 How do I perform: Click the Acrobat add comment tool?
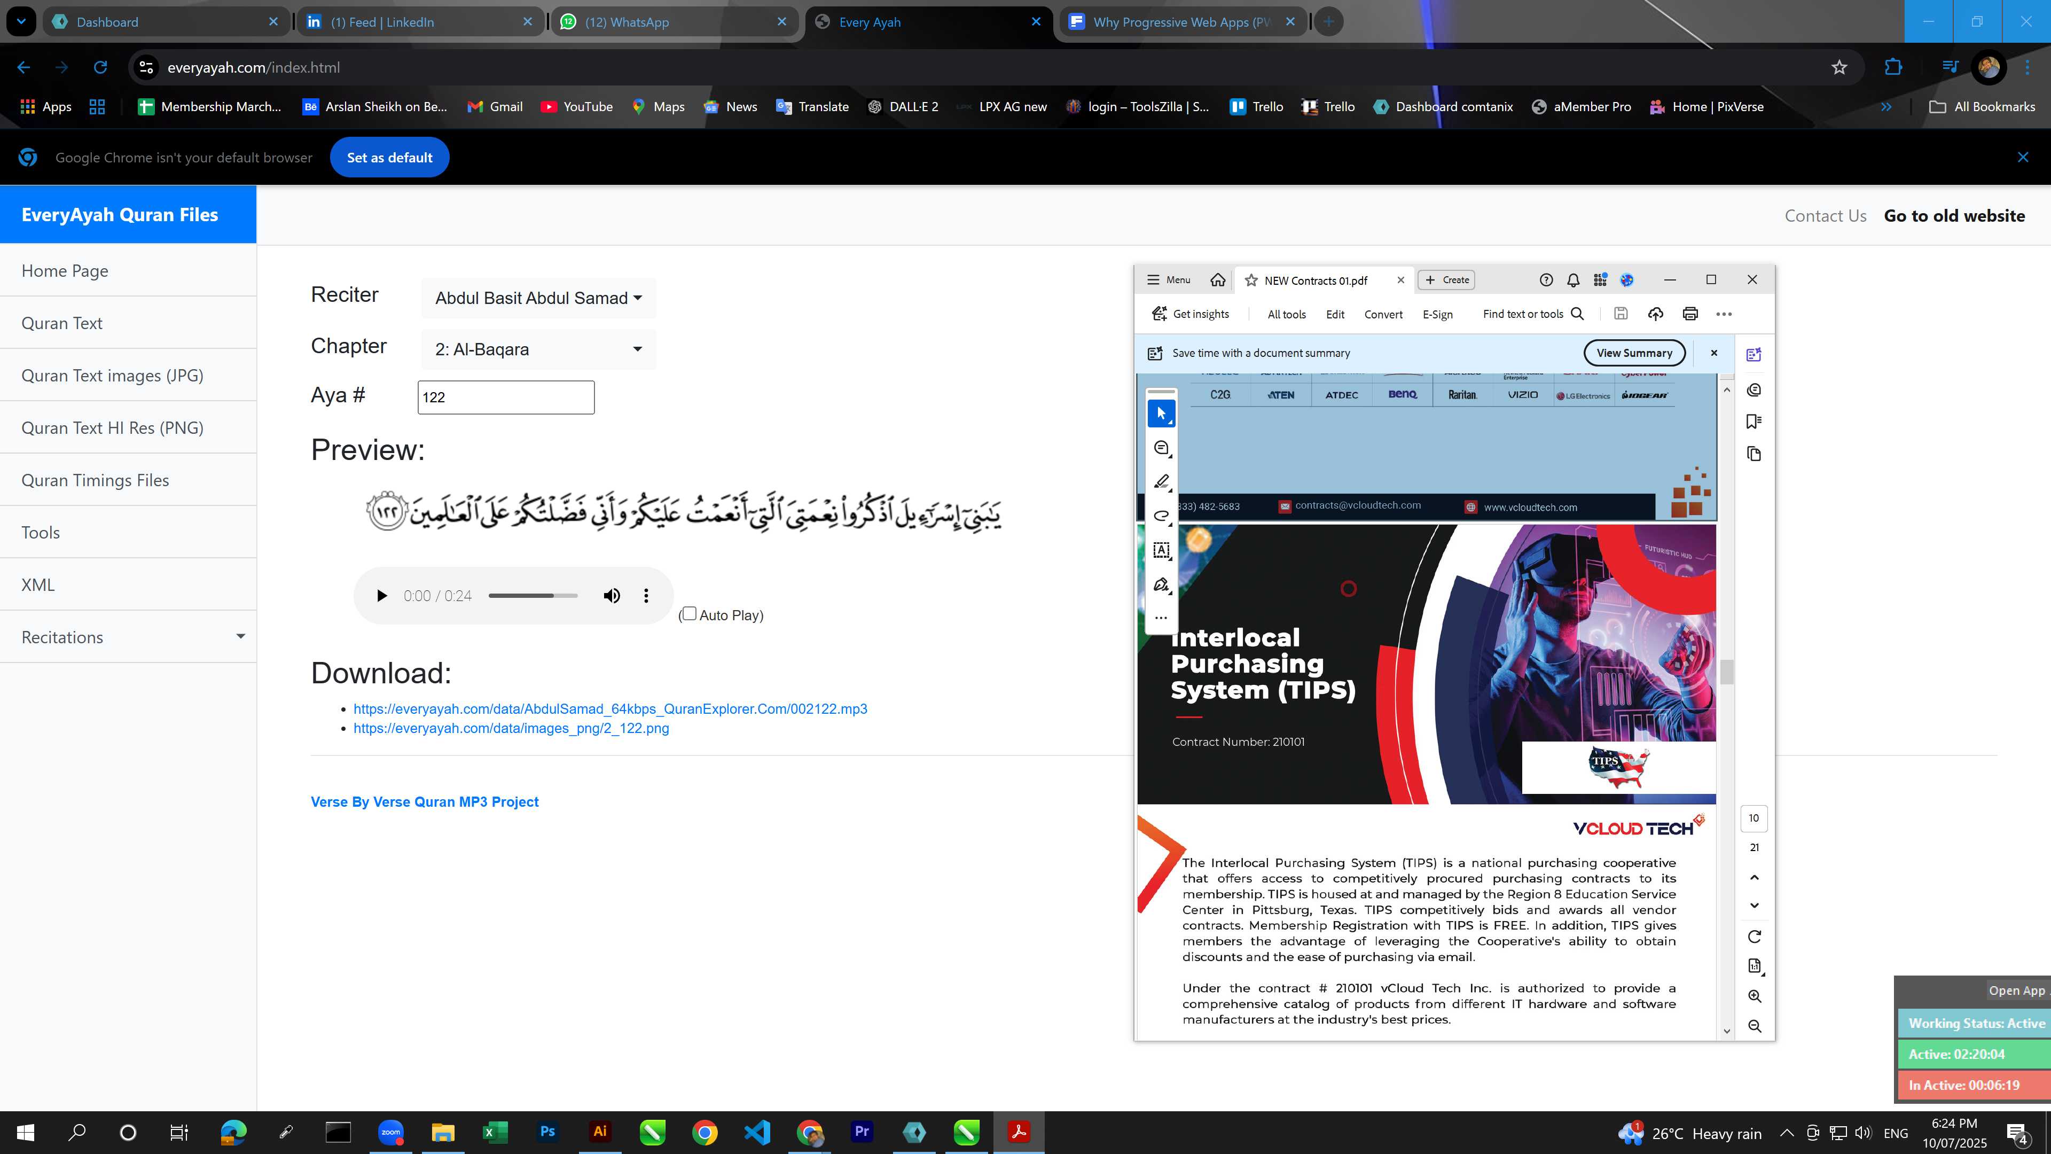click(x=1162, y=448)
